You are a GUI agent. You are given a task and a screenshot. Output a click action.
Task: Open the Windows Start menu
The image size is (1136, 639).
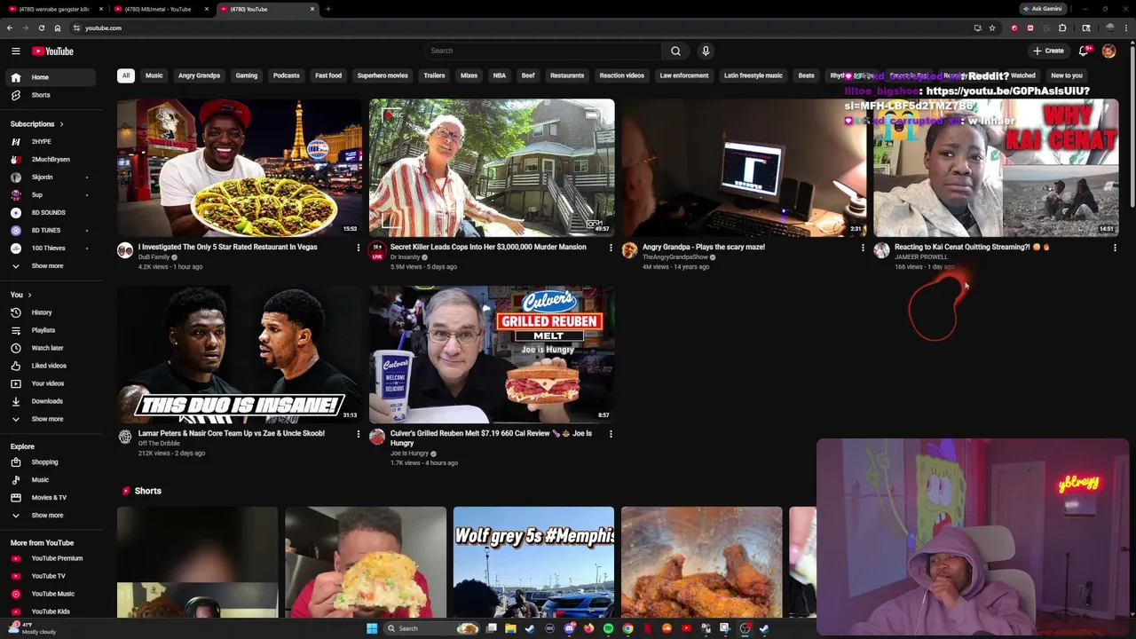372,628
